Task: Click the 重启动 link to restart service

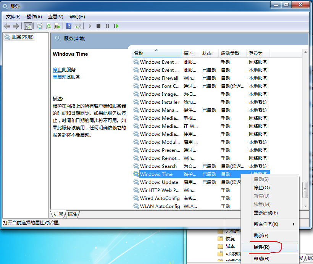Action: (60, 77)
